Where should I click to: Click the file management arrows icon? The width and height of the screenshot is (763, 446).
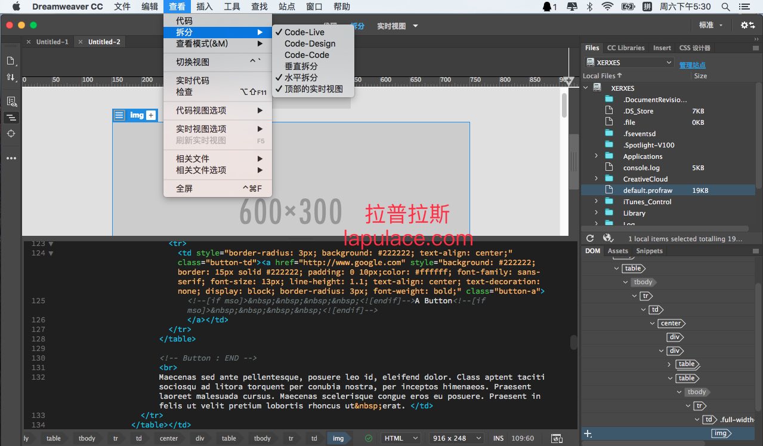pos(11,77)
